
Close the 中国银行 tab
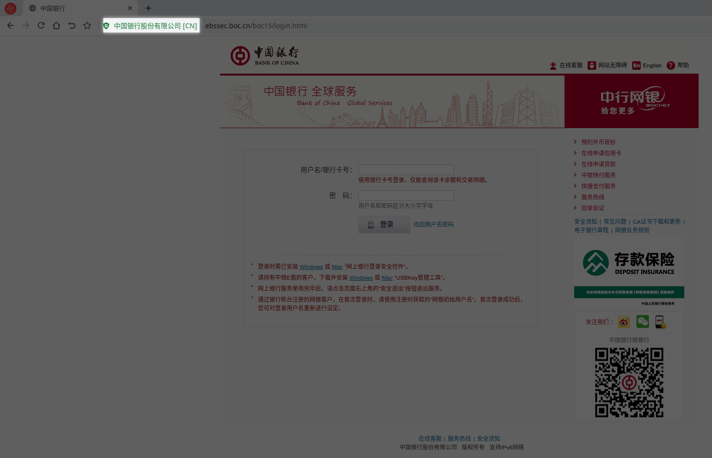[x=130, y=8]
